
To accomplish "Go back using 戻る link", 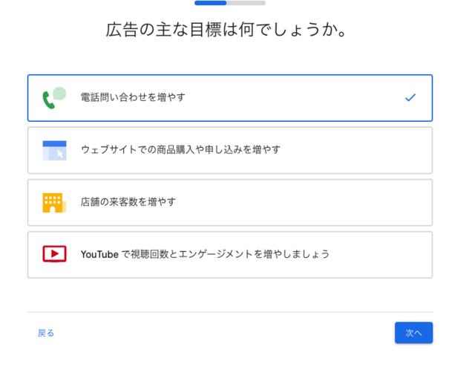I will [x=46, y=333].
